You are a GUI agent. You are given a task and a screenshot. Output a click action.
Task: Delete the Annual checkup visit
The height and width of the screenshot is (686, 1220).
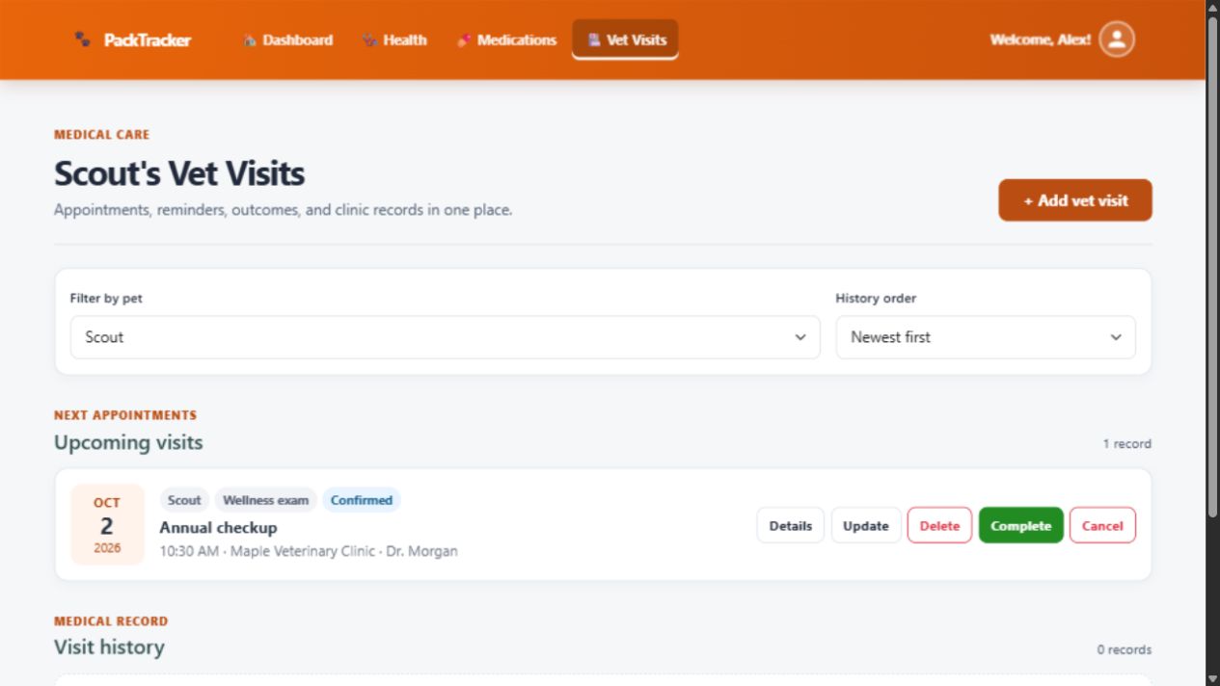click(x=939, y=526)
